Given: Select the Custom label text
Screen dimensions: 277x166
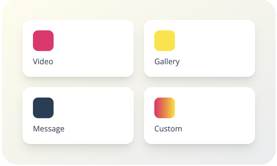Looking at the screenshot, I should click(168, 129).
